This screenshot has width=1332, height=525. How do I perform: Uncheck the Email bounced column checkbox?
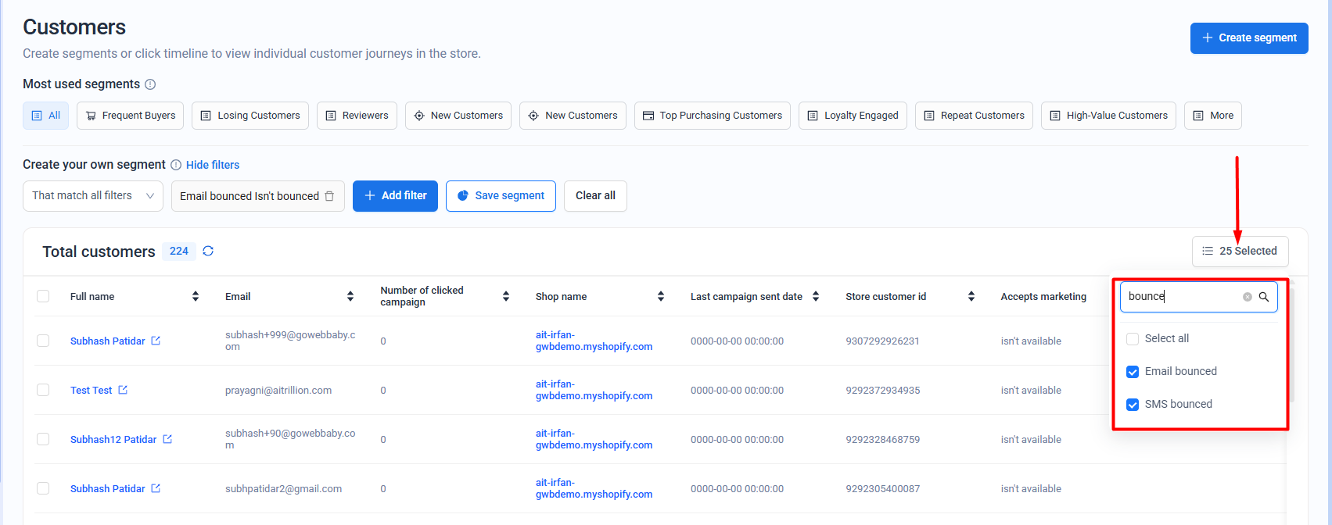click(1132, 372)
